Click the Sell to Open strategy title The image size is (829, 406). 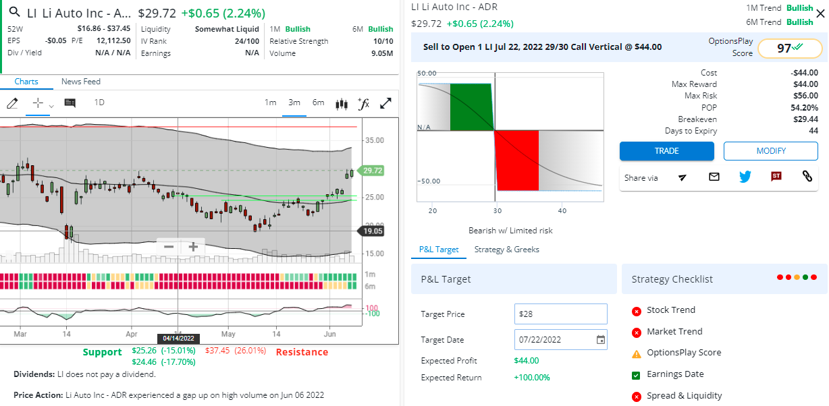(x=542, y=47)
